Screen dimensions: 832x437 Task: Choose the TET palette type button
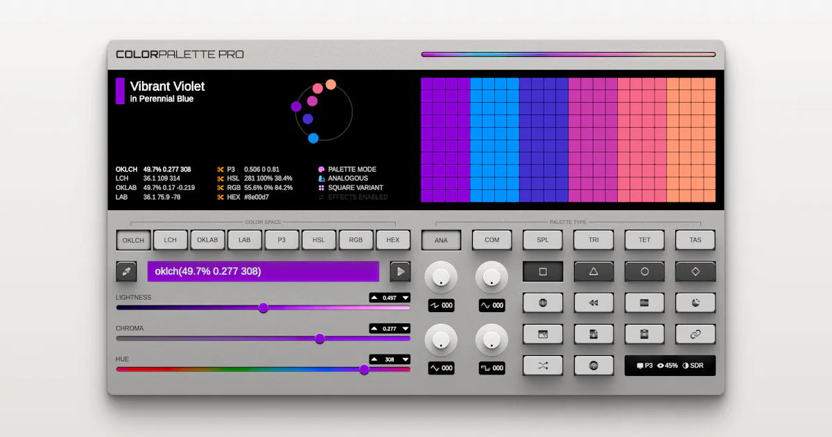click(x=645, y=240)
